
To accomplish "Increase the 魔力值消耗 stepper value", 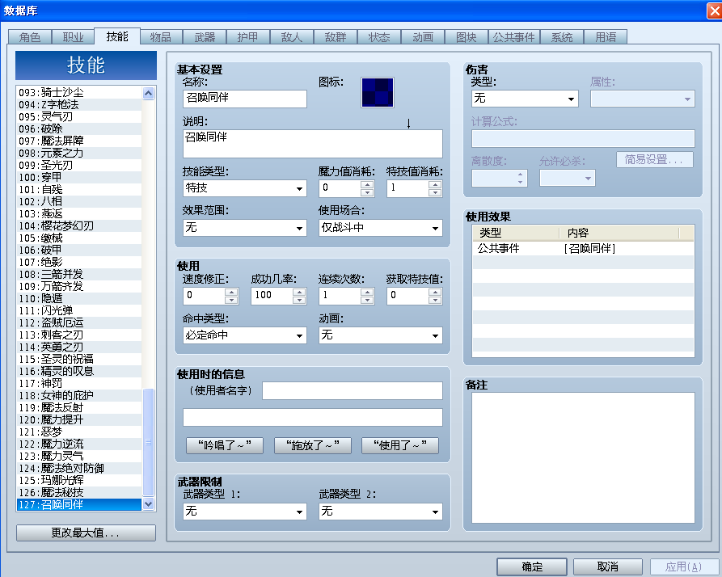I will (367, 184).
